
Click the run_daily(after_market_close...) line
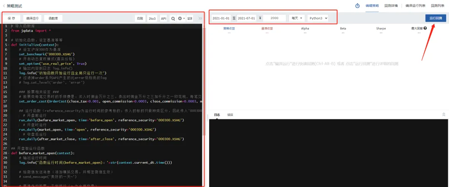(101, 139)
